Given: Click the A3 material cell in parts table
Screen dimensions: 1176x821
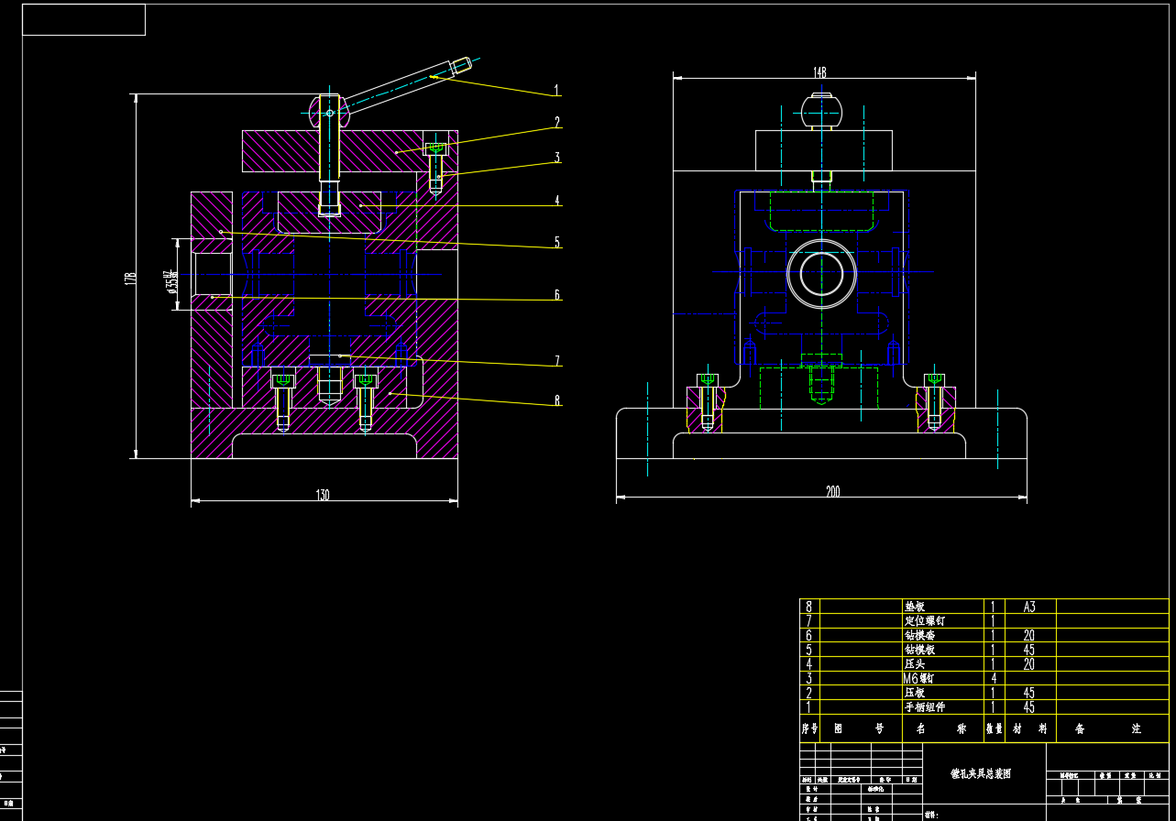Looking at the screenshot, I should coord(1028,607).
